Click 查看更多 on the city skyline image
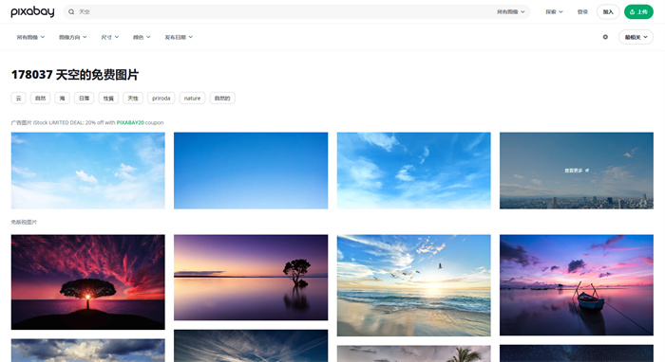 pos(577,171)
